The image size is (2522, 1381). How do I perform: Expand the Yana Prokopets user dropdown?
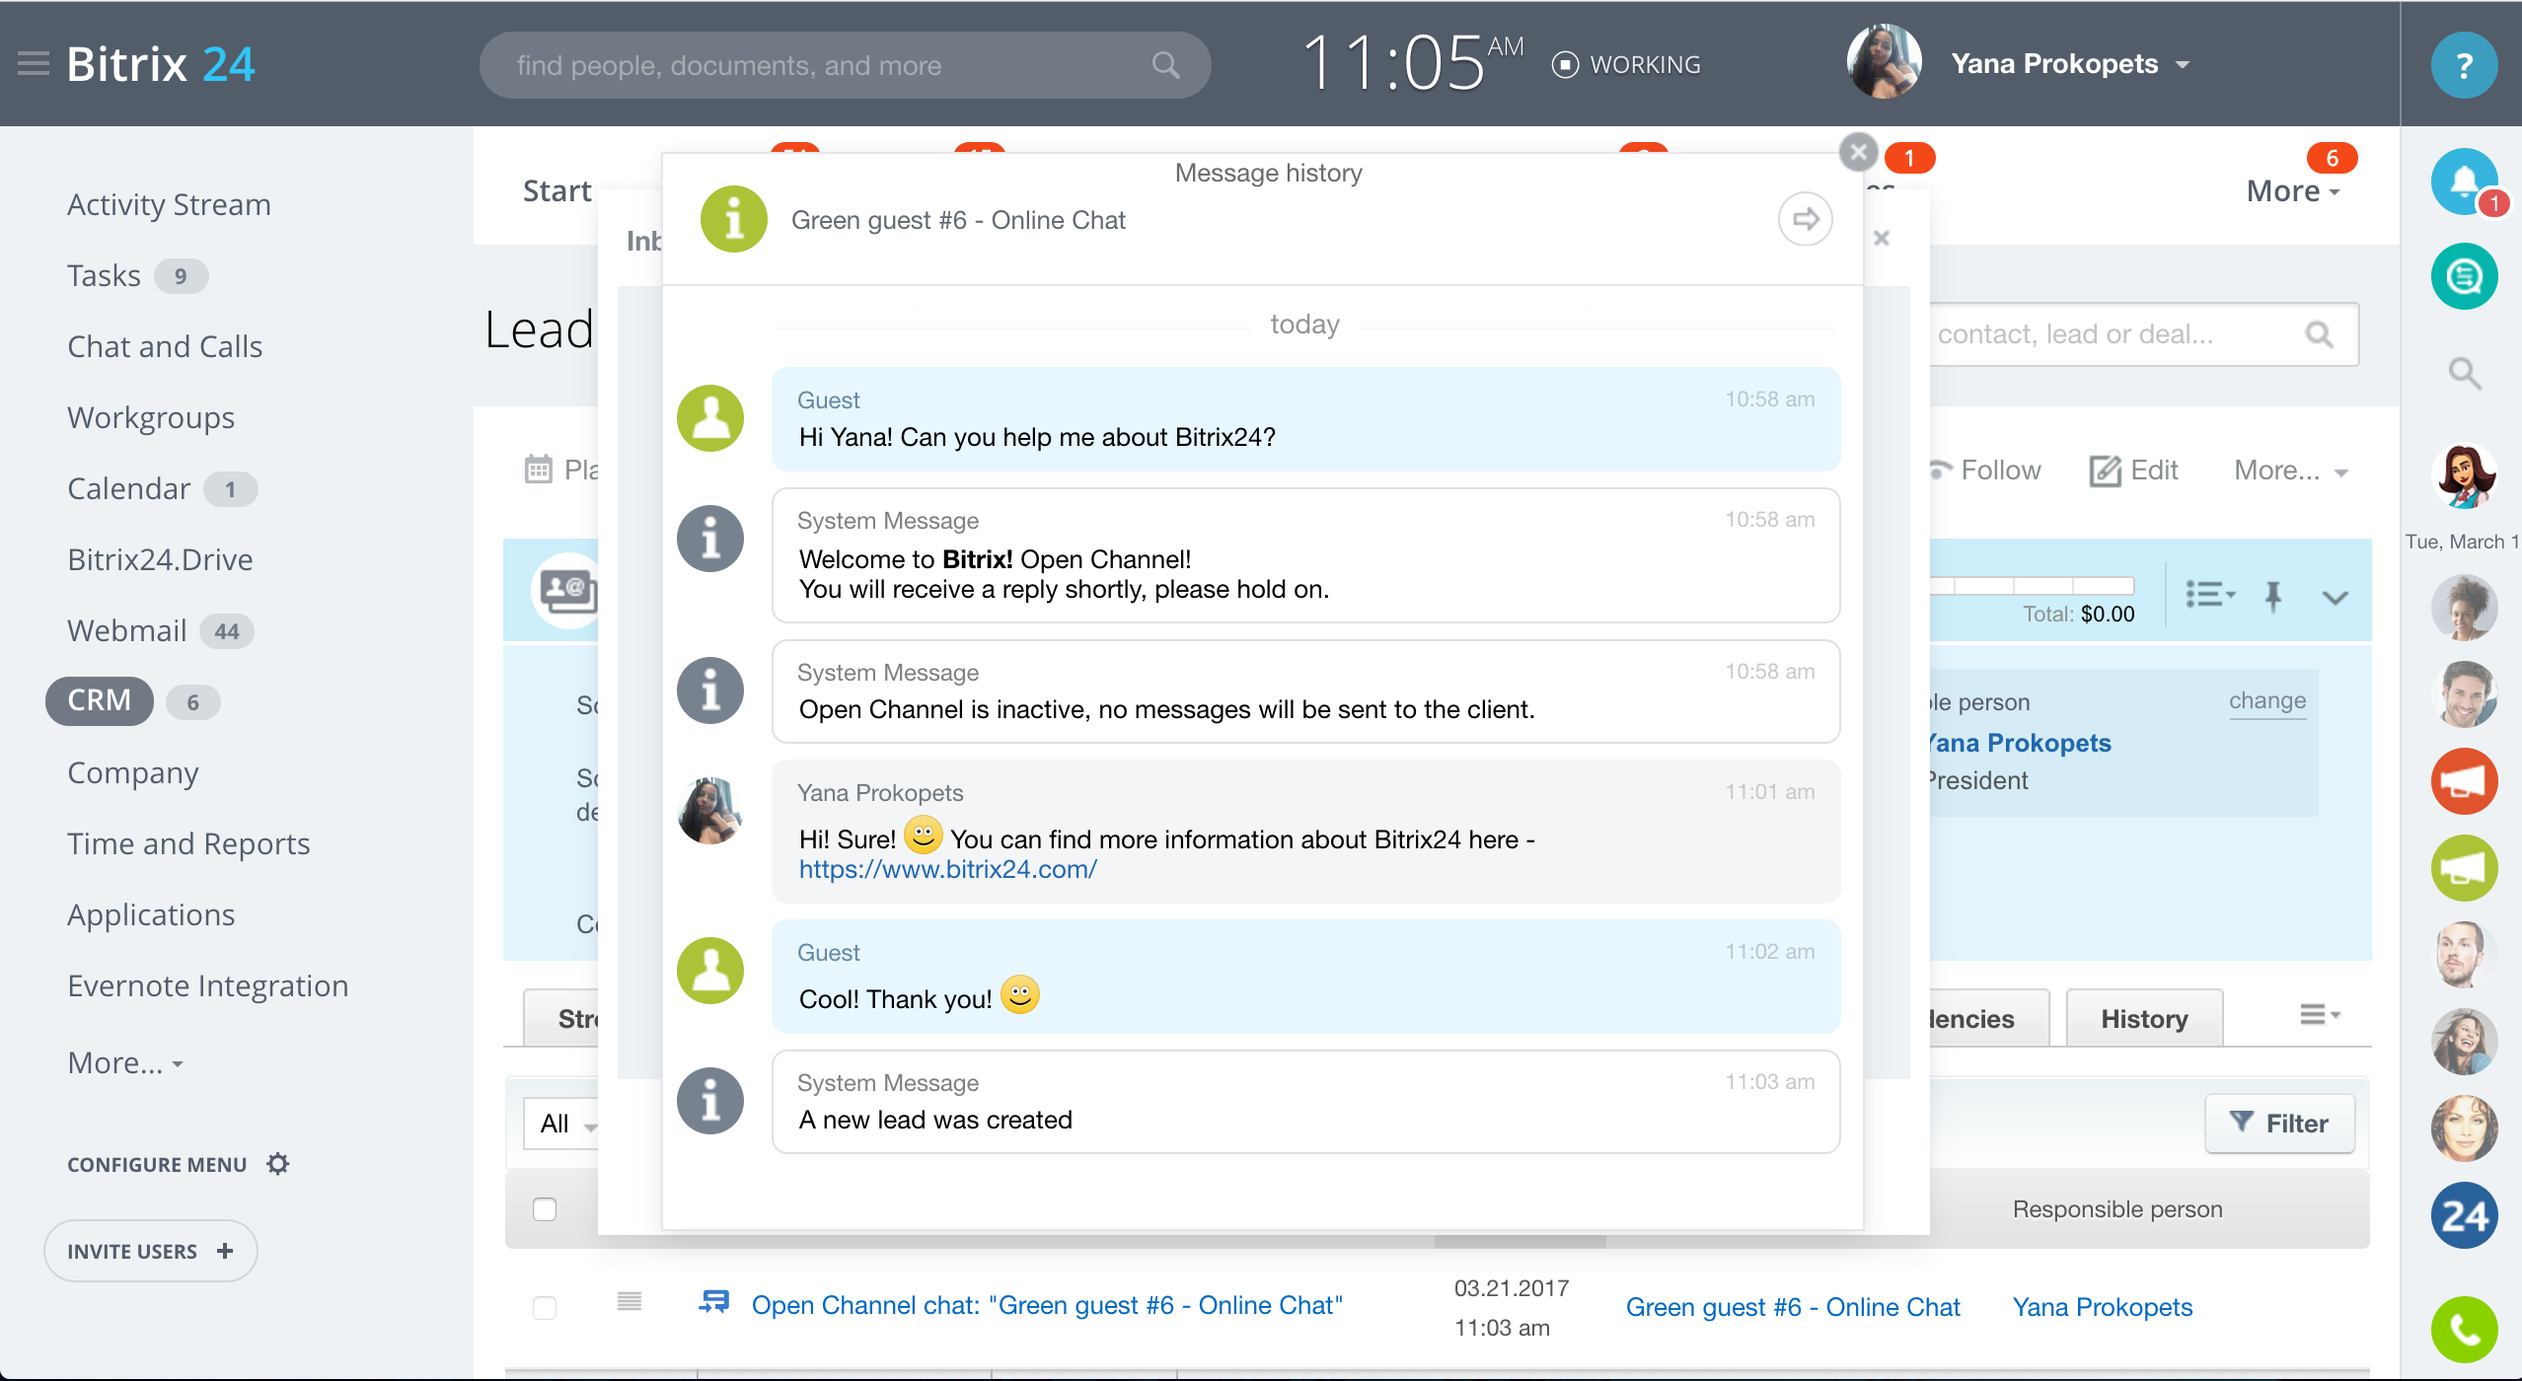(2183, 65)
